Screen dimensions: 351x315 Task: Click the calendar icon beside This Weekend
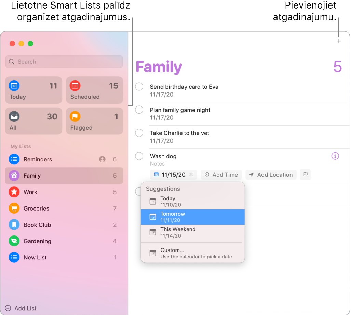(x=153, y=232)
